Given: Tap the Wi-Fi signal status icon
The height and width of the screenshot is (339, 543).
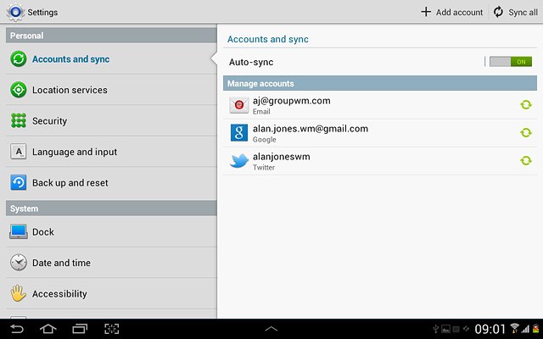Looking at the screenshot, I should (515, 328).
